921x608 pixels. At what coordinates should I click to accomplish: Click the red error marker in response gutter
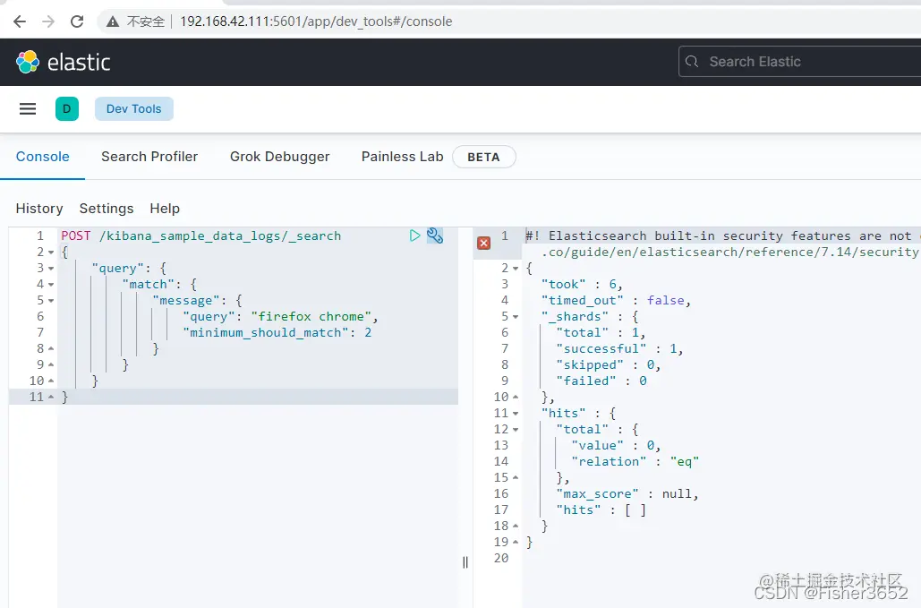point(484,243)
